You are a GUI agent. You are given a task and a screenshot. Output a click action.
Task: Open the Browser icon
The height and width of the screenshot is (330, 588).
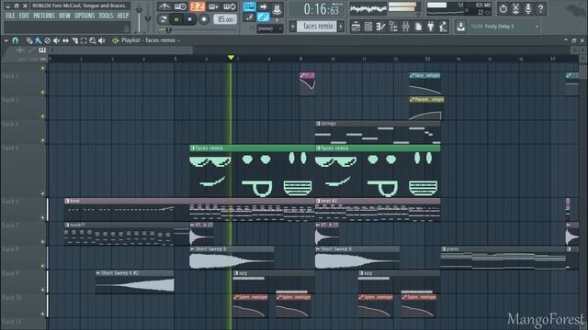tap(393, 27)
